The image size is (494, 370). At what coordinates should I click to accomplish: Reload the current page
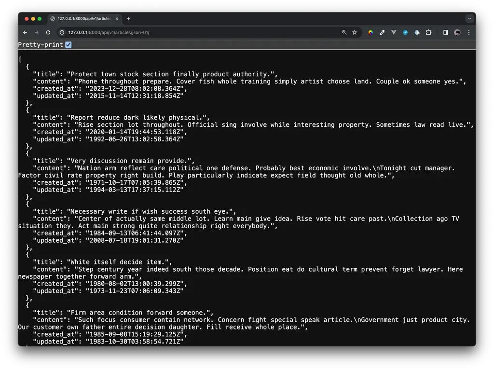tap(48, 32)
